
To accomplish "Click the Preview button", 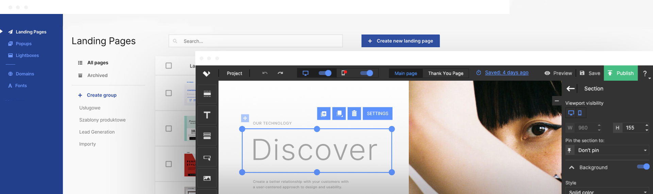I will [558, 73].
